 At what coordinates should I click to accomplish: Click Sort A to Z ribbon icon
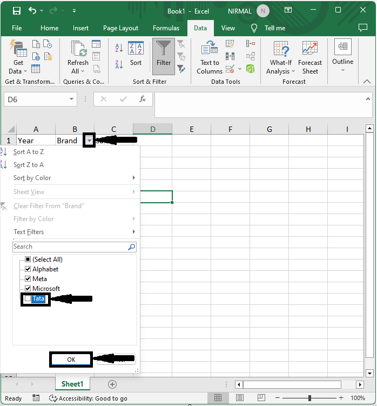coord(119,48)
